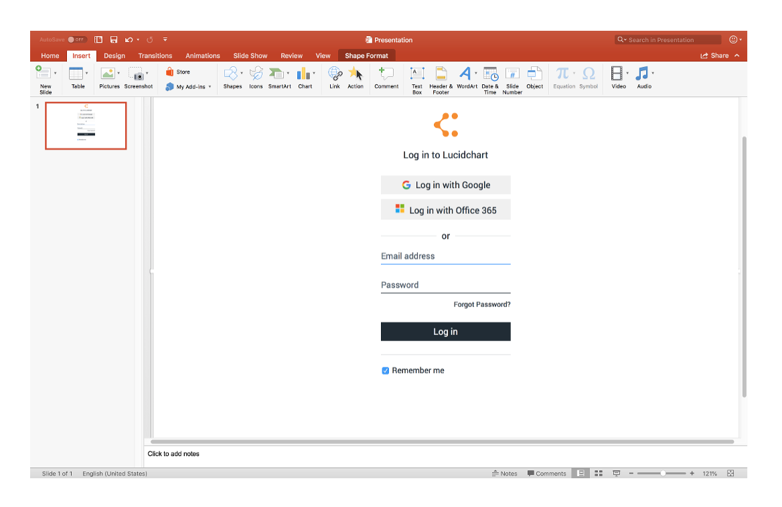
Task: Open the Icons gallery tool
Action: (256, 74)
